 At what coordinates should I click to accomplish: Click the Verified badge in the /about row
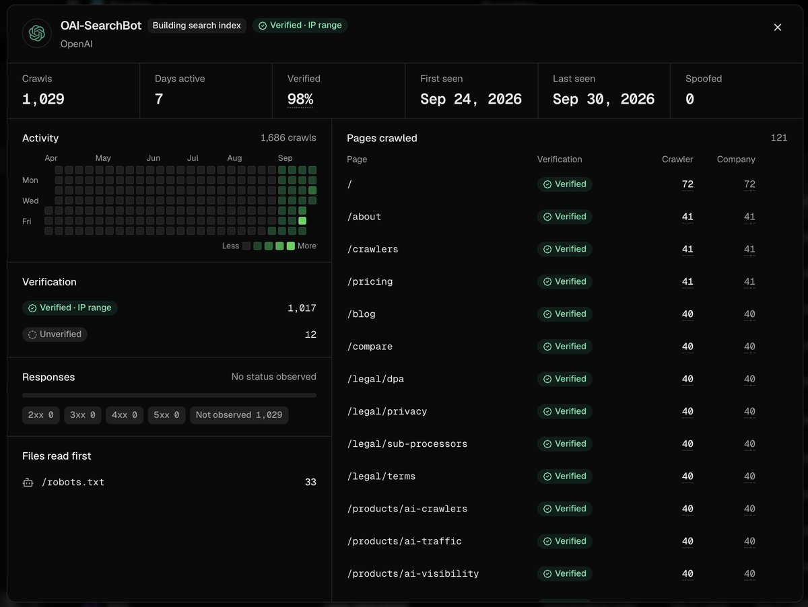pyautogui.click(x=564, y=217)
